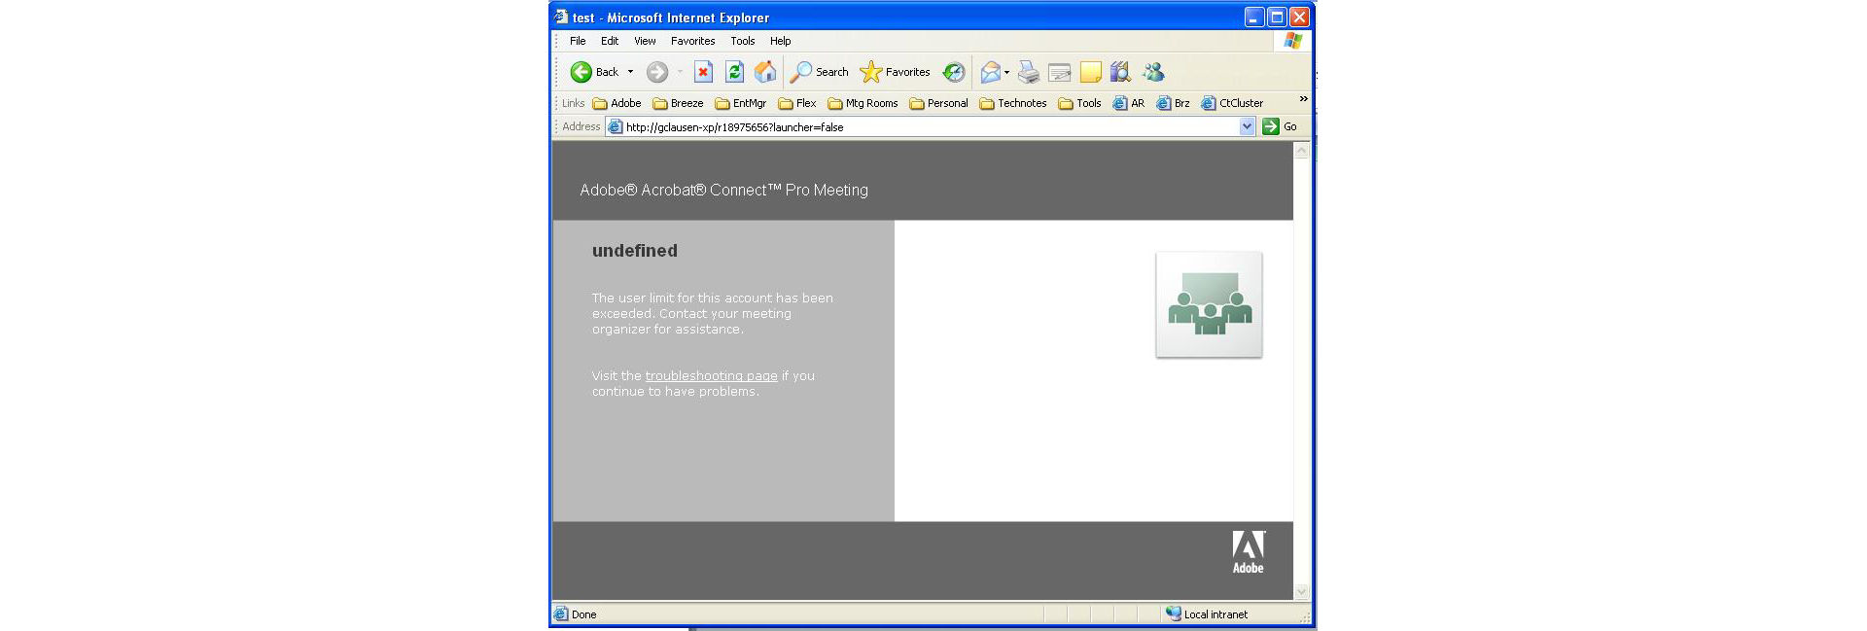Click the scrollbar down arrow
The width and height of the screenshot is (1867, 631).
pyautogui.click(x=1302, y=591)
